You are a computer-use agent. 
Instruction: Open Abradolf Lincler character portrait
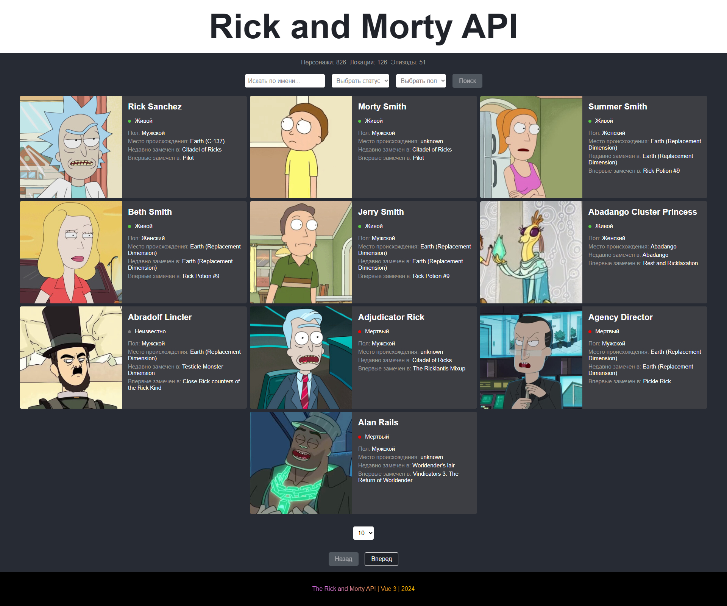[x=71, y=358]
